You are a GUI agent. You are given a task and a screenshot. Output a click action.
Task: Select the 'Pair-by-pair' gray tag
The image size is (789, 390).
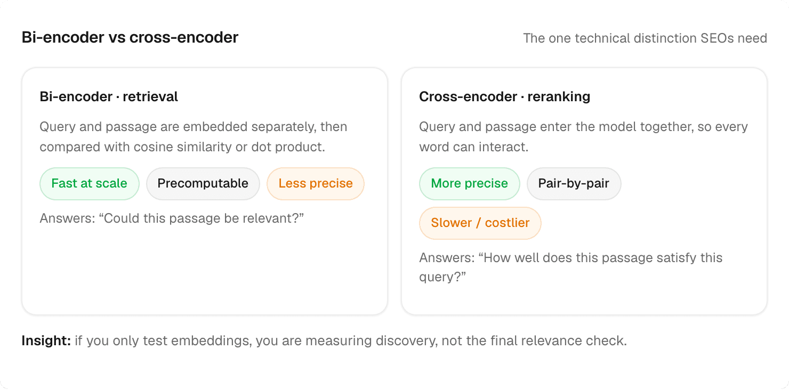pyautogui.click(x=574, y=184)
